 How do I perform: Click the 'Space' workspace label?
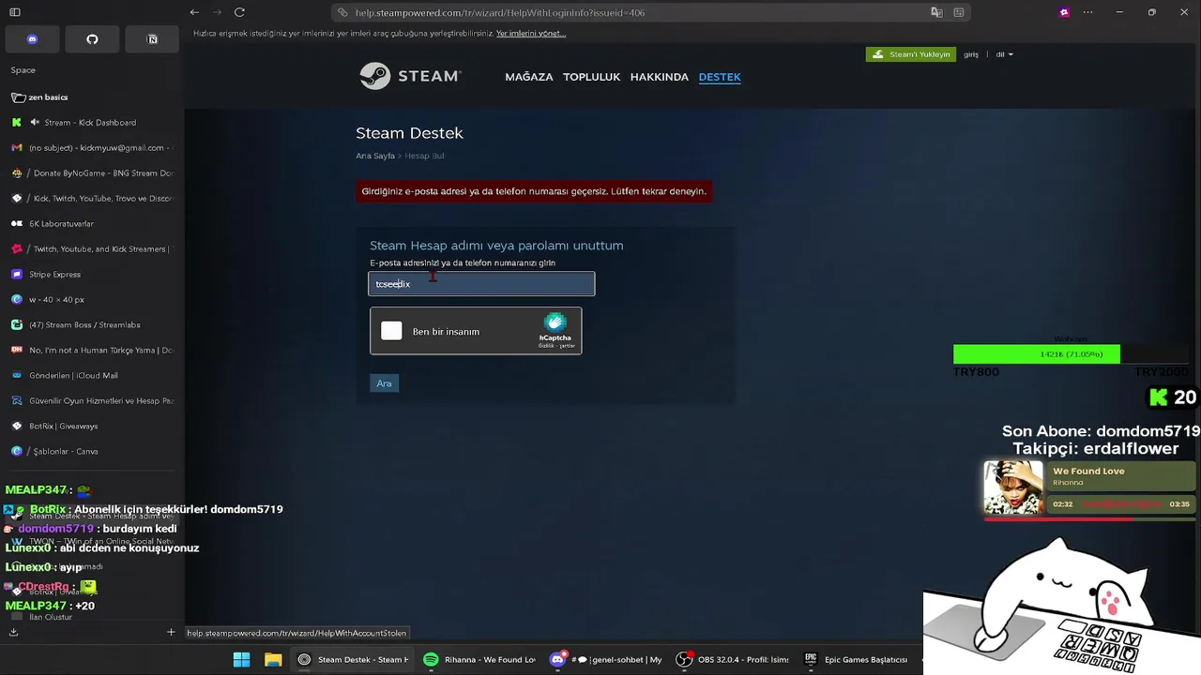[23, 70]
